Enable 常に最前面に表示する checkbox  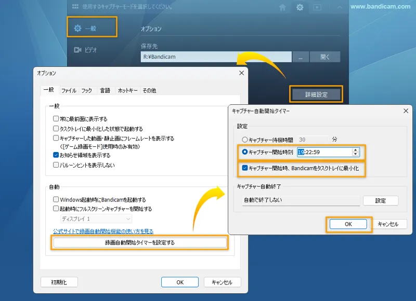point(56,119)
